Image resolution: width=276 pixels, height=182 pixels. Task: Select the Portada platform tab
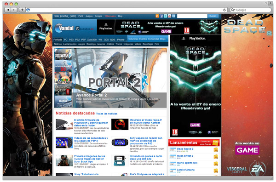coord(58,40)
